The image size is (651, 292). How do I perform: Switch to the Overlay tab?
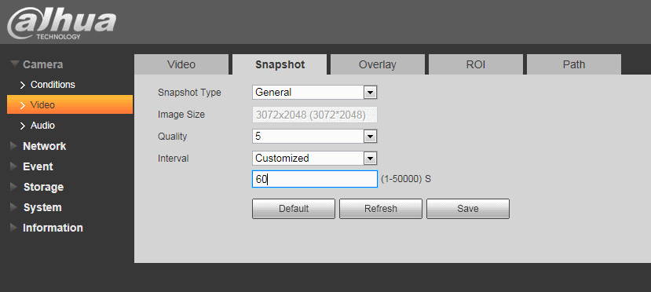click(x=378, y=64)
